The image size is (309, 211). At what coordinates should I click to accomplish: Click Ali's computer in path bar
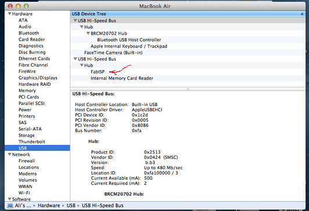coord(23,206)
